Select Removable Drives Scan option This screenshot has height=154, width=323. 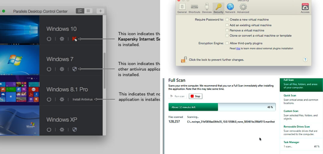pos(301,130)
